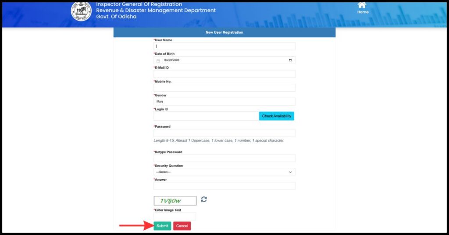The width and height of the screenshot is (449, 235).
Task: Click the Date of Birth field
Action: (x=224, y=60)
